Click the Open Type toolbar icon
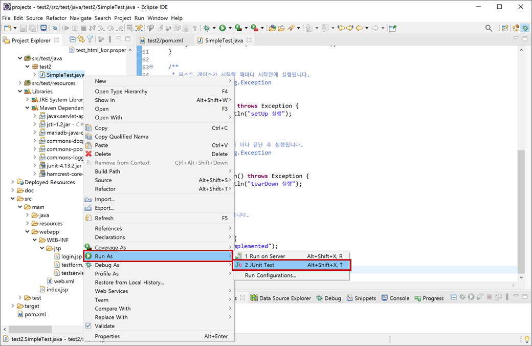The image size is (532, 346). [x=272, y=28]
